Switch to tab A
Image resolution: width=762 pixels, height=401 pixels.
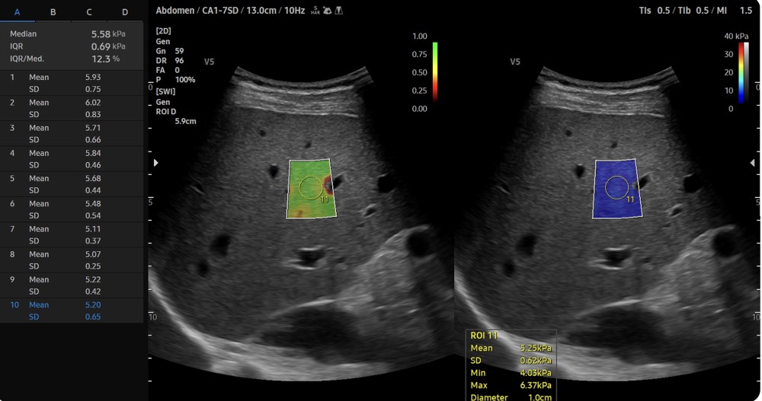click(17, 12)
